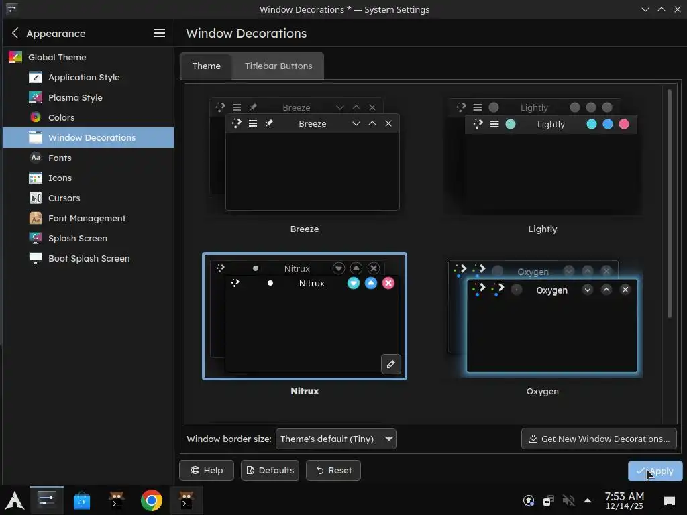
Task: Open Fonts settings
Action: click(88, 158)
